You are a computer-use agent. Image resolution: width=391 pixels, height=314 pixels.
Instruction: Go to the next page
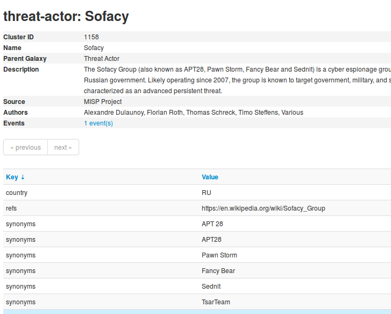(x=63, y=148)
